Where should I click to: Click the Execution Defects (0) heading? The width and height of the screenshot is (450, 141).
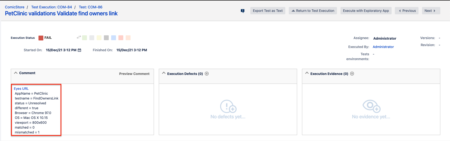(185, 74)
